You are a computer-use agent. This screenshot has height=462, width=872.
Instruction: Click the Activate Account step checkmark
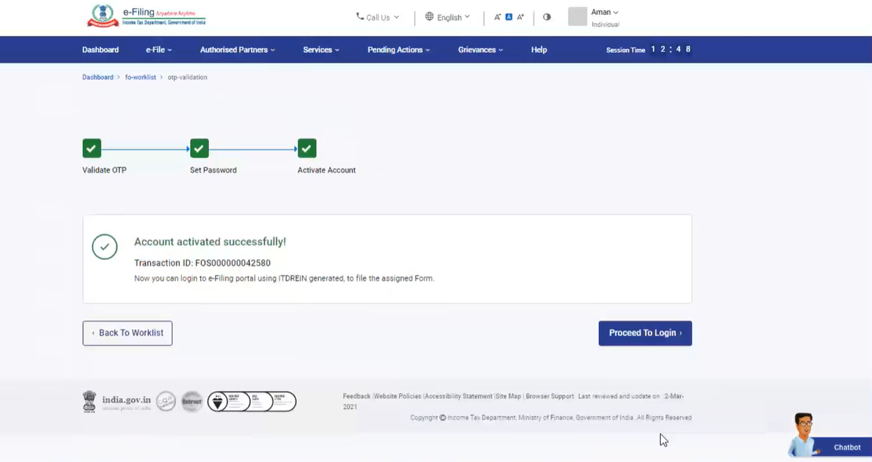coord(307,148)
